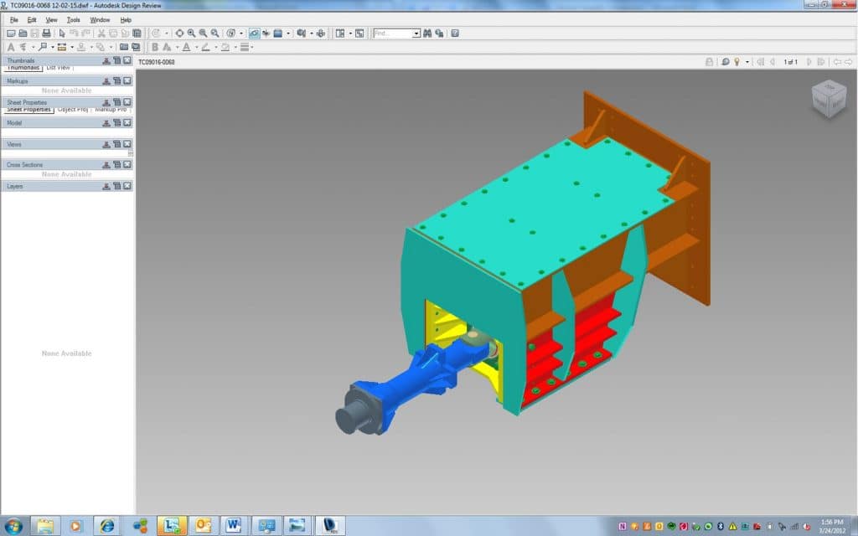858x536 pixels.
Task: Expand the Find box dropdown arrow
Action: 416,33
